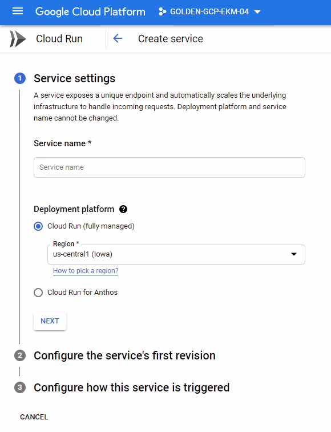Screen dimensions: 331x432
Task: Click the step 2 number circle
Action: pos(20,355)
